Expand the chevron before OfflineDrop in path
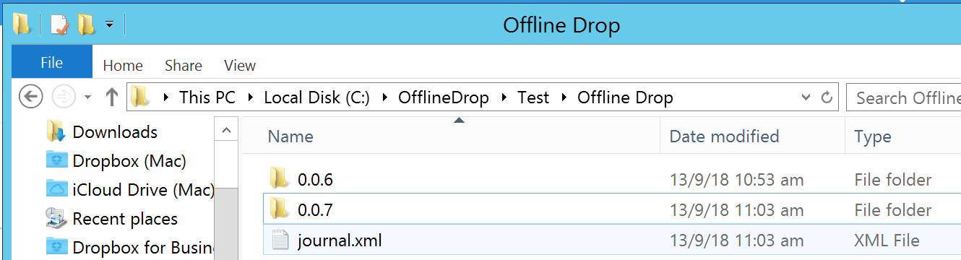 (x=385, y=97)
